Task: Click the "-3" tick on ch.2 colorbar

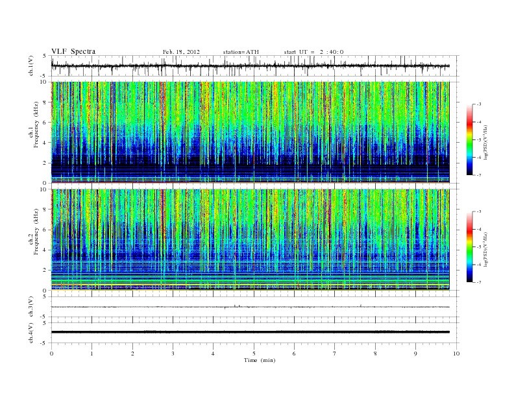Action: point(478,211)
